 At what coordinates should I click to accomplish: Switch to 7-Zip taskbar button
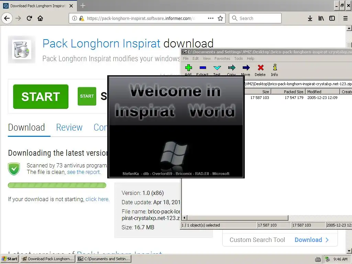pyautogui.click(x=104, y=259)
